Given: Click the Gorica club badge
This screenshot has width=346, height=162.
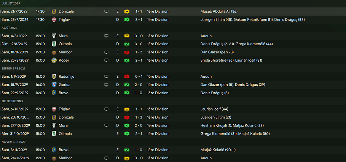Looking at the screenshot, I should [54, 85].
